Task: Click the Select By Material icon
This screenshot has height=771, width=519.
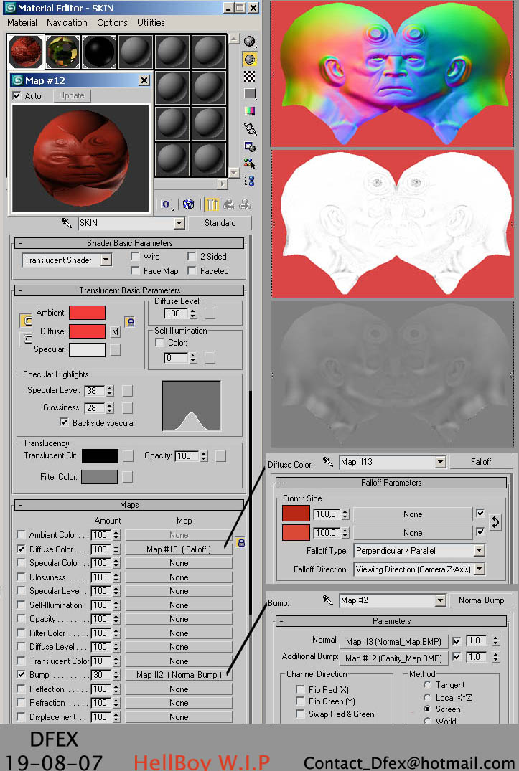Action: (250, 164)
